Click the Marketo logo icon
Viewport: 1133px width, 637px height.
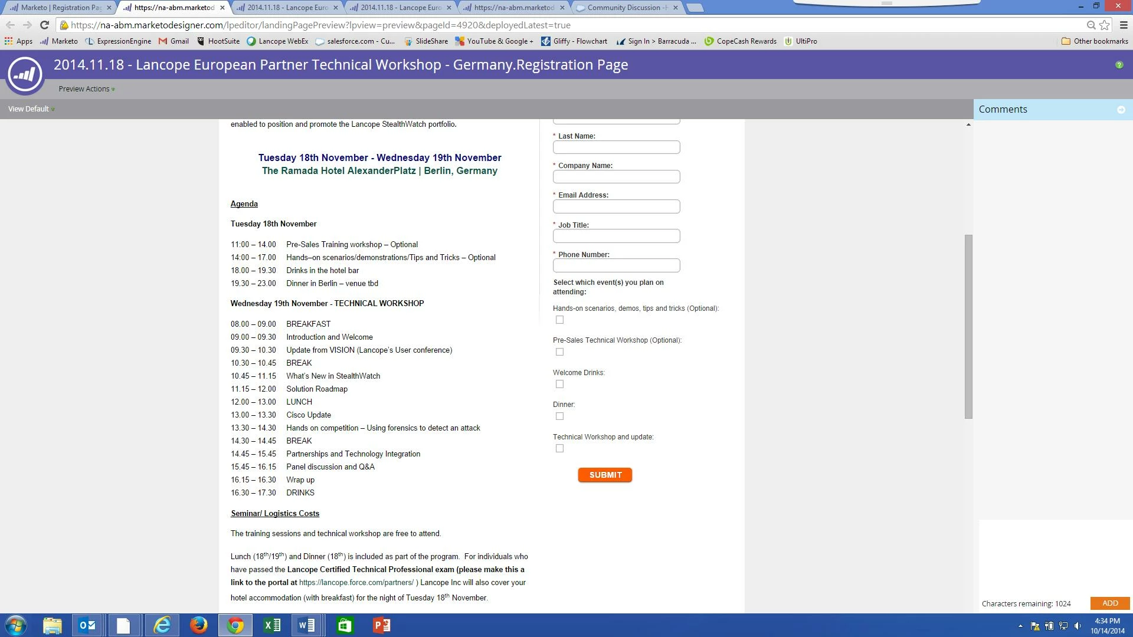point(25,74)
